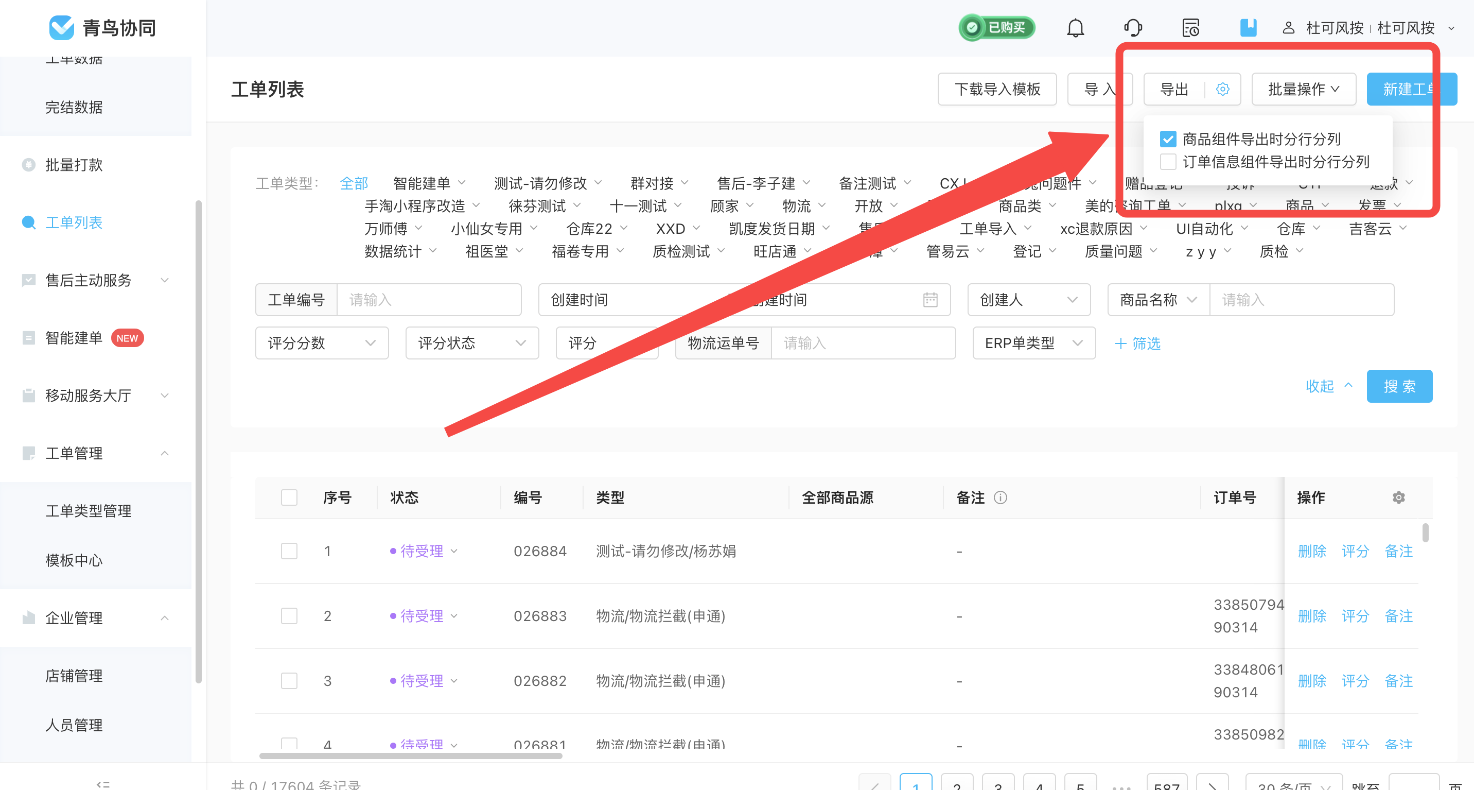Open ERP单类型 dropdown
The image size is (1474, 790).
(x=1034, y=343)
